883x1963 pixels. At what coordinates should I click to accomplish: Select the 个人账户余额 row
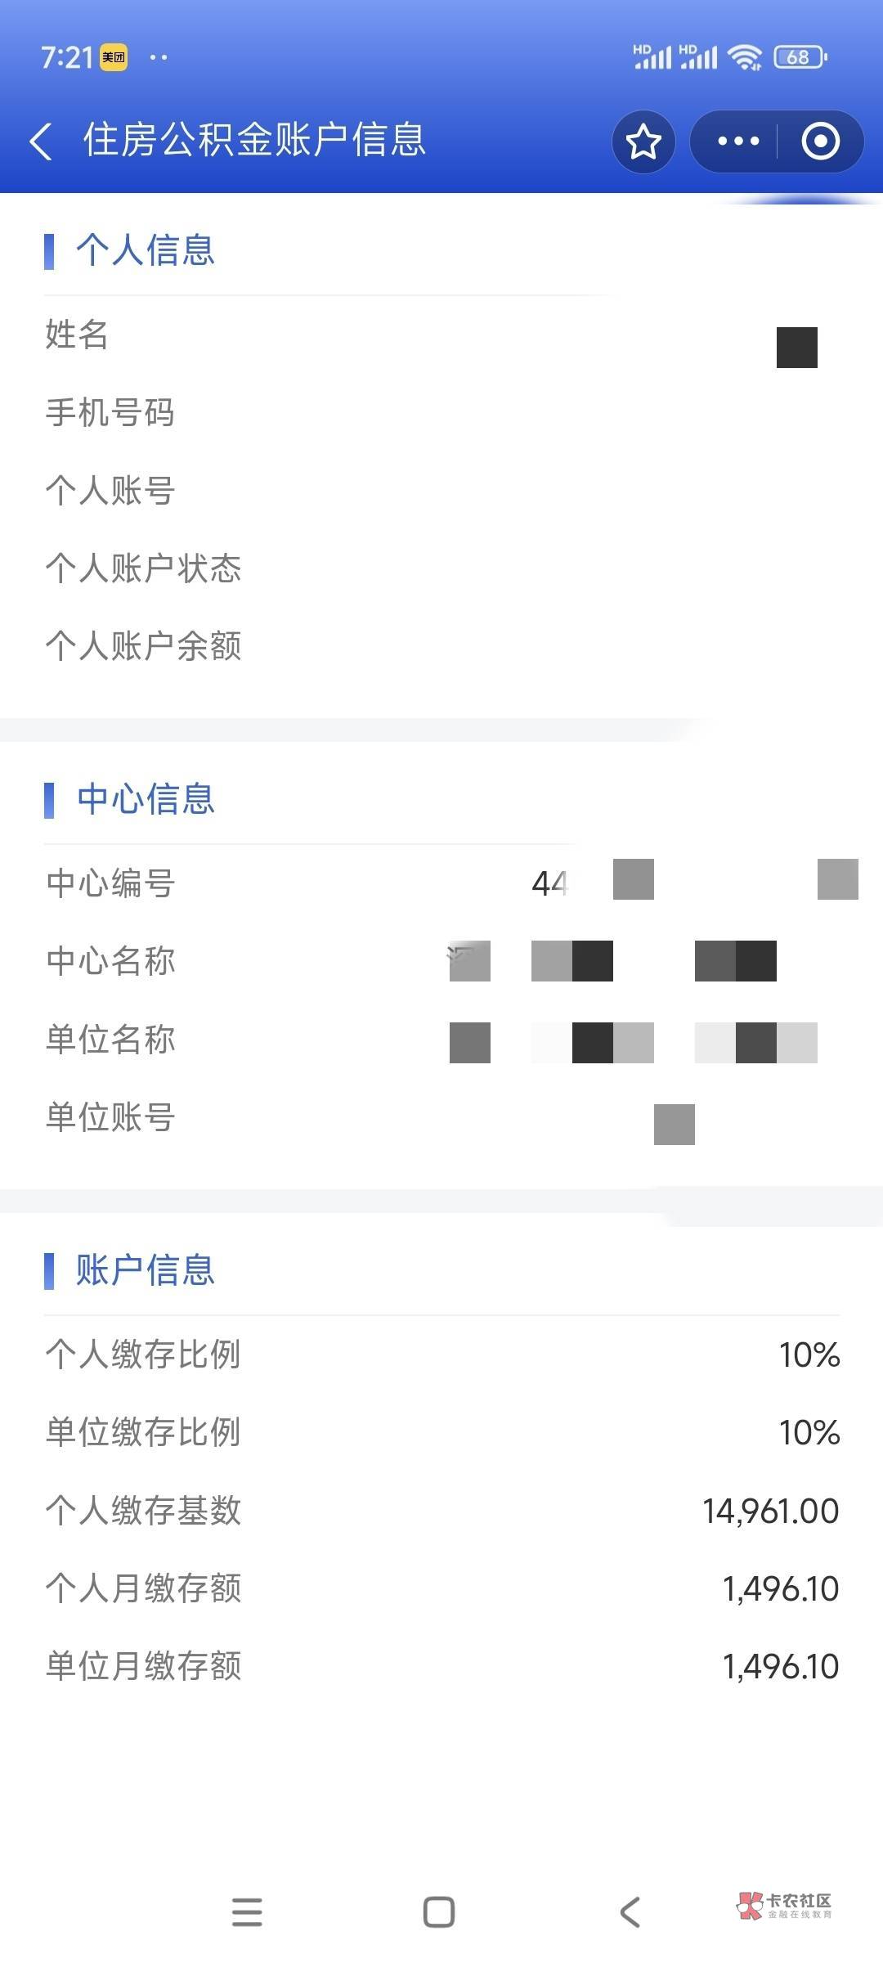coord(144,646)
